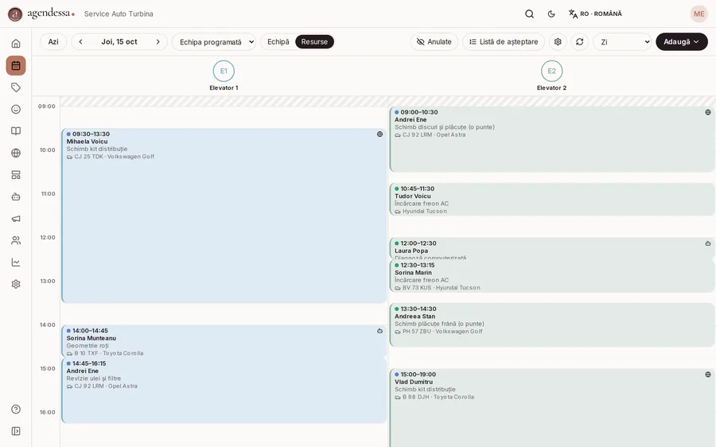Toggle Anulate appointments visibility

click(434, 41)
